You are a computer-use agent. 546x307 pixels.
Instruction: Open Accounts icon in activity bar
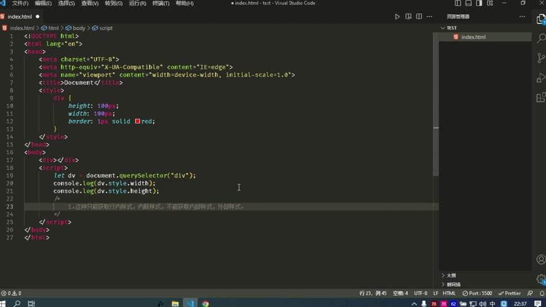(x=540, y=259)
